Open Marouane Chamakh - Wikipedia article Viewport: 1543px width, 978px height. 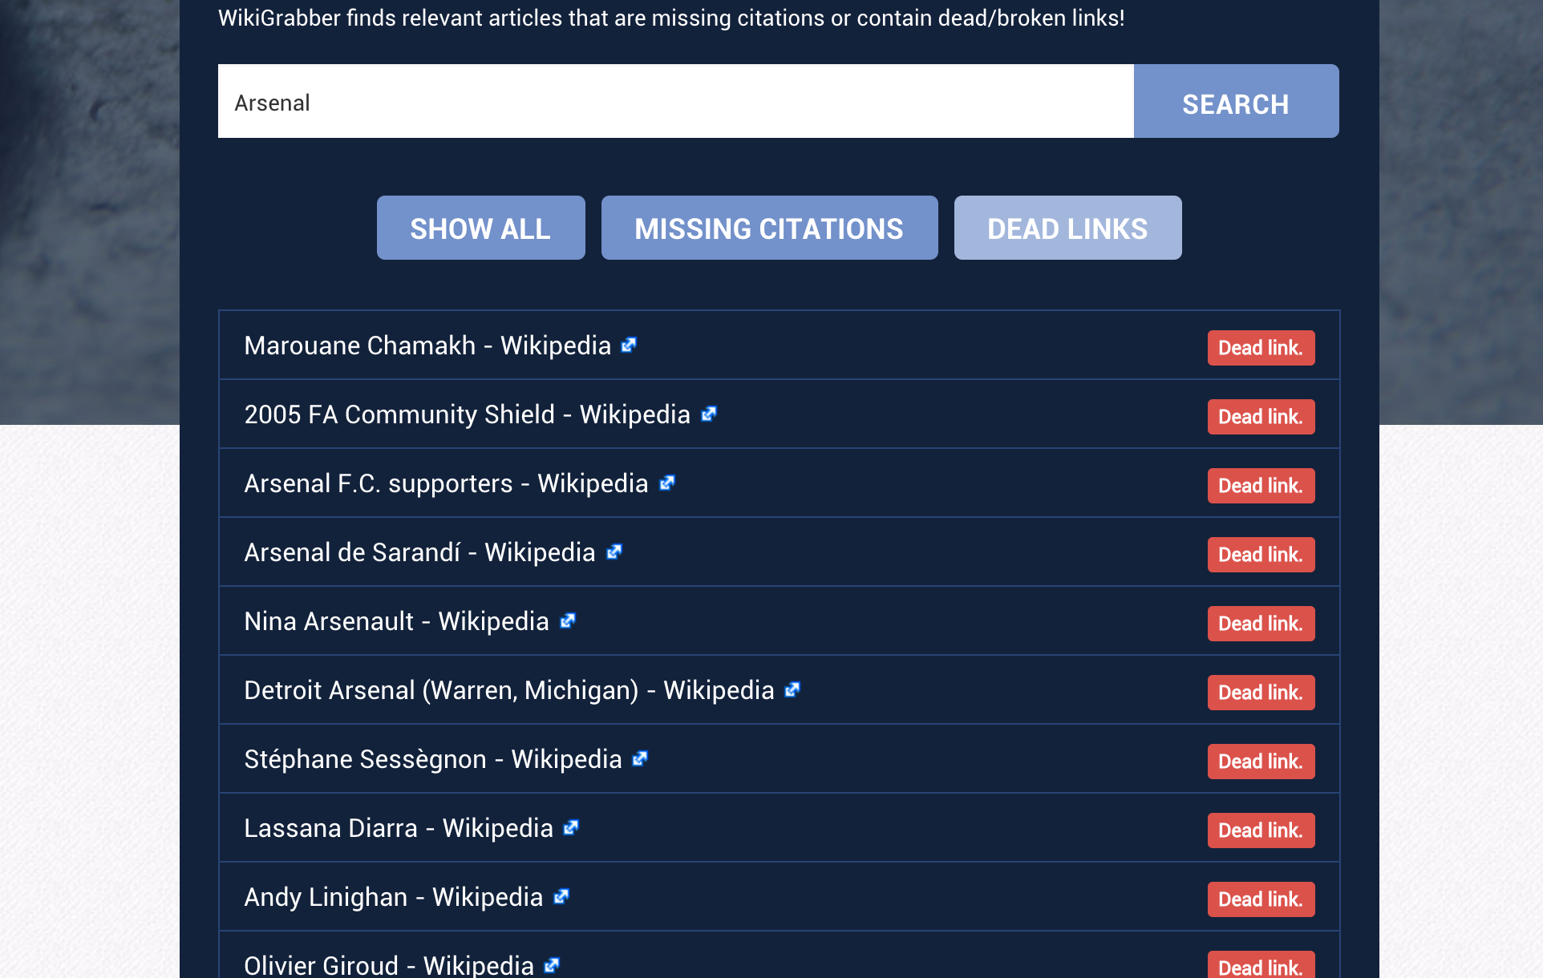427,346
